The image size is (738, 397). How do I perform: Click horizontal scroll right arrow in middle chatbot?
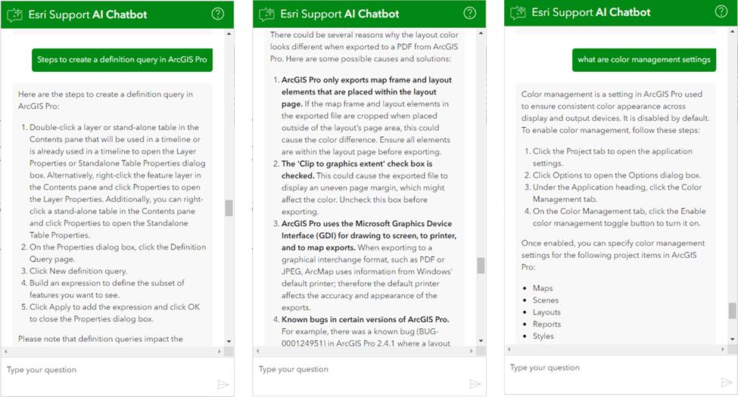pos(471,351)
